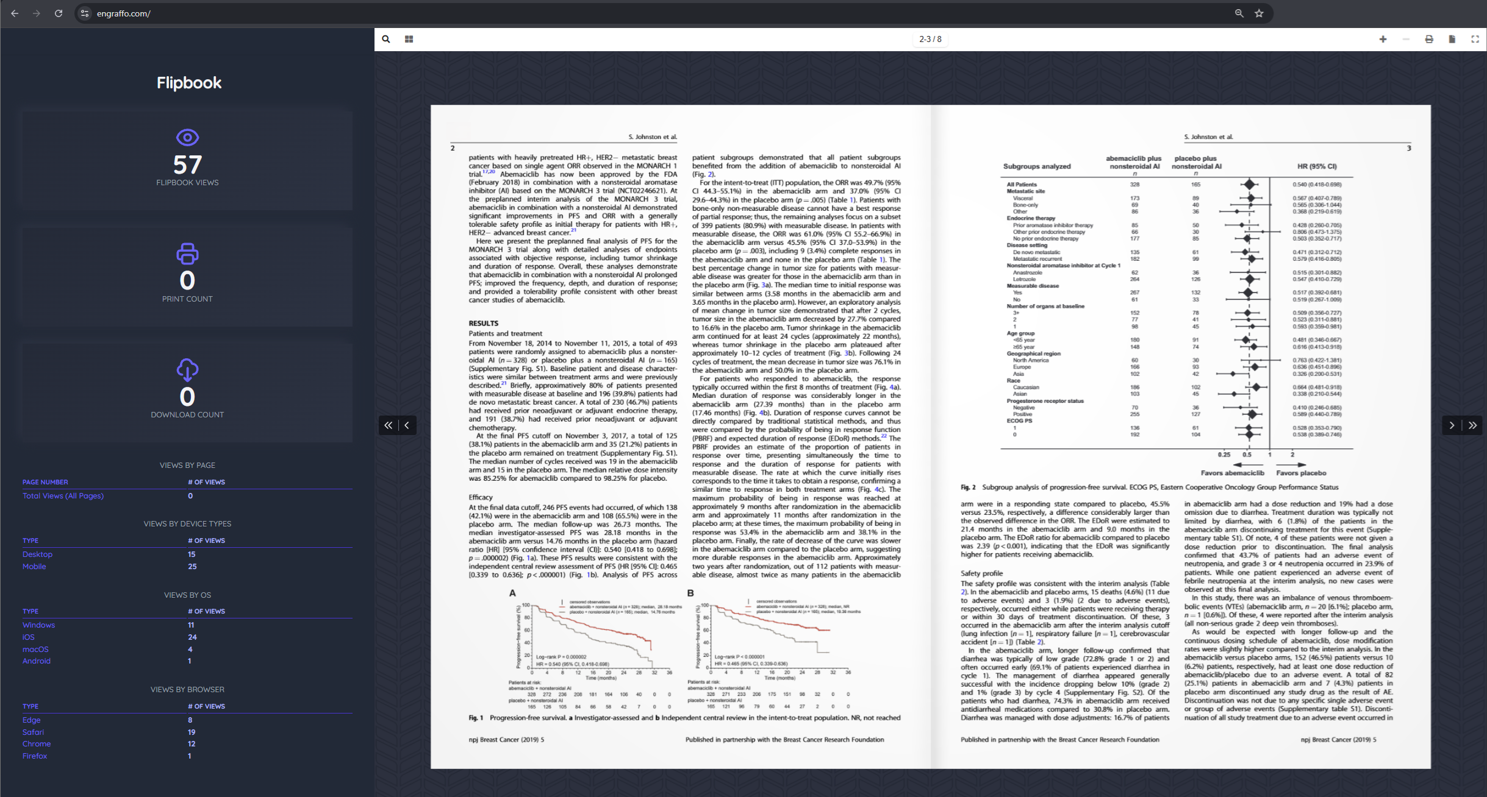The image size is (1487, 797).
Task: Click the 'VIEWS BY BROWSER' section title
Action: point(187,690)
